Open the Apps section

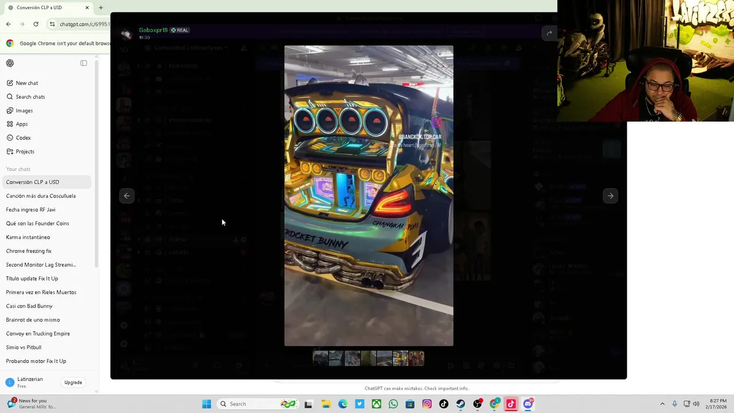[x=22, y=124]
